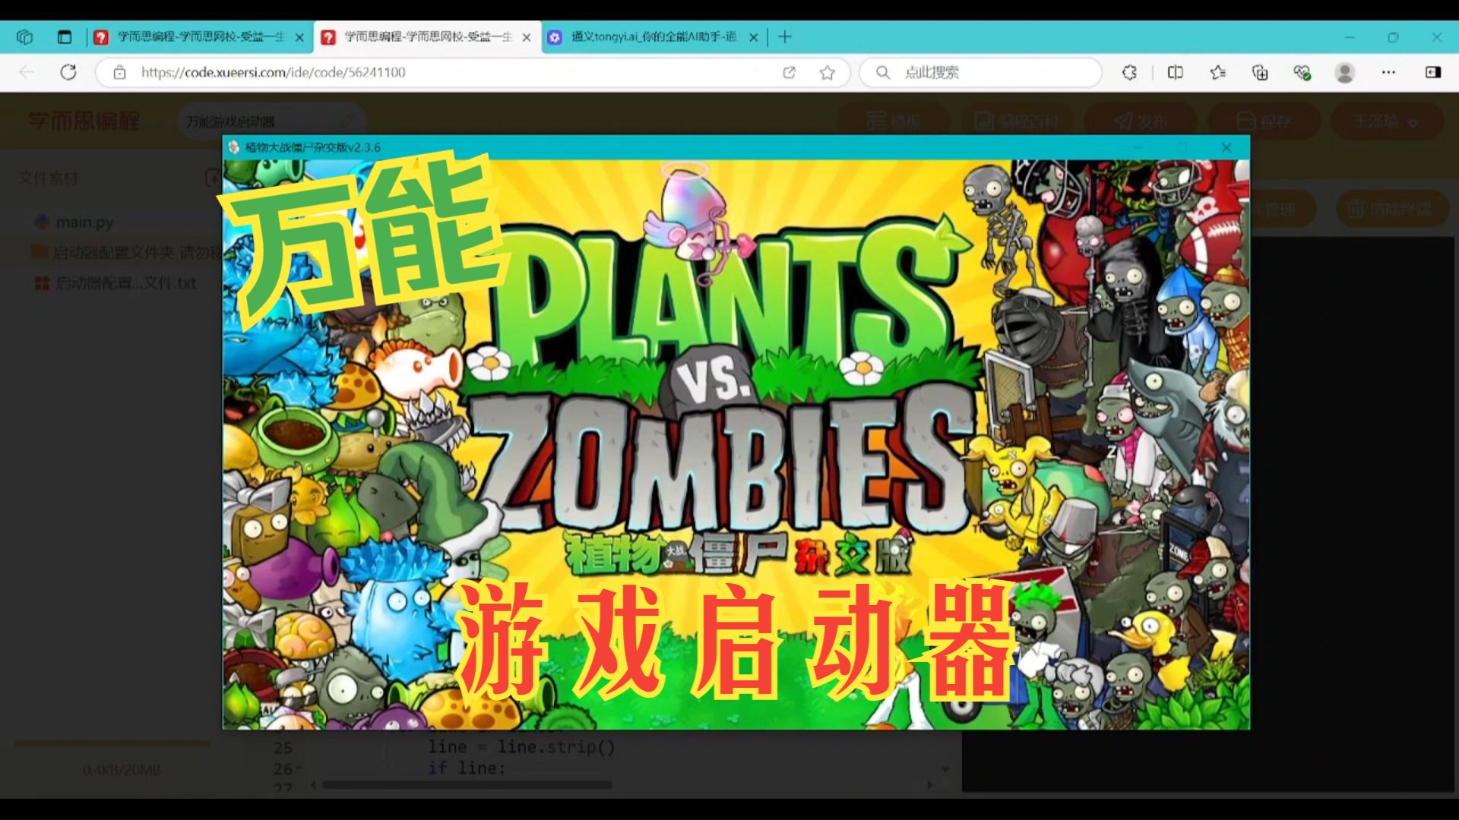The height and width of the screenshot is (820, 1459).
Task: Click the 0.4KB/20MB storage progress bar
Action: point(112,744)
